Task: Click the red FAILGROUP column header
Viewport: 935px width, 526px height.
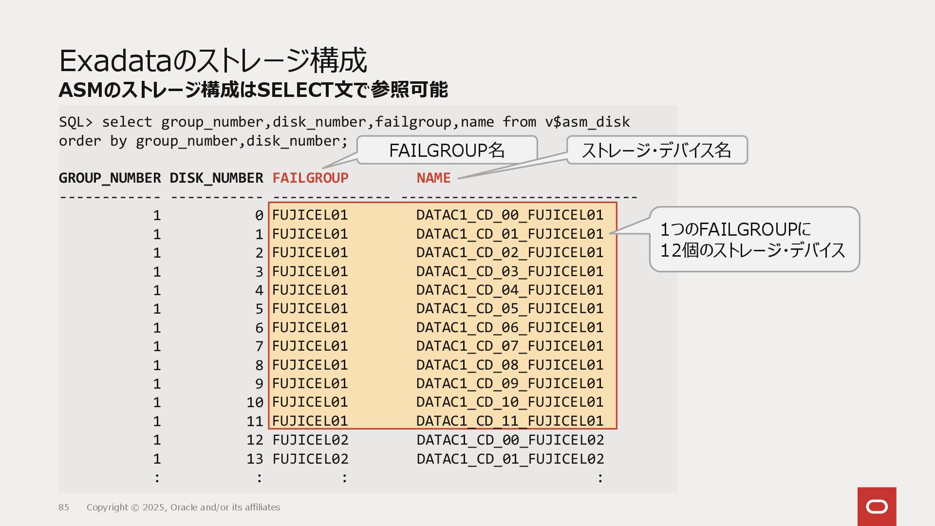Action: pos(310,178)
